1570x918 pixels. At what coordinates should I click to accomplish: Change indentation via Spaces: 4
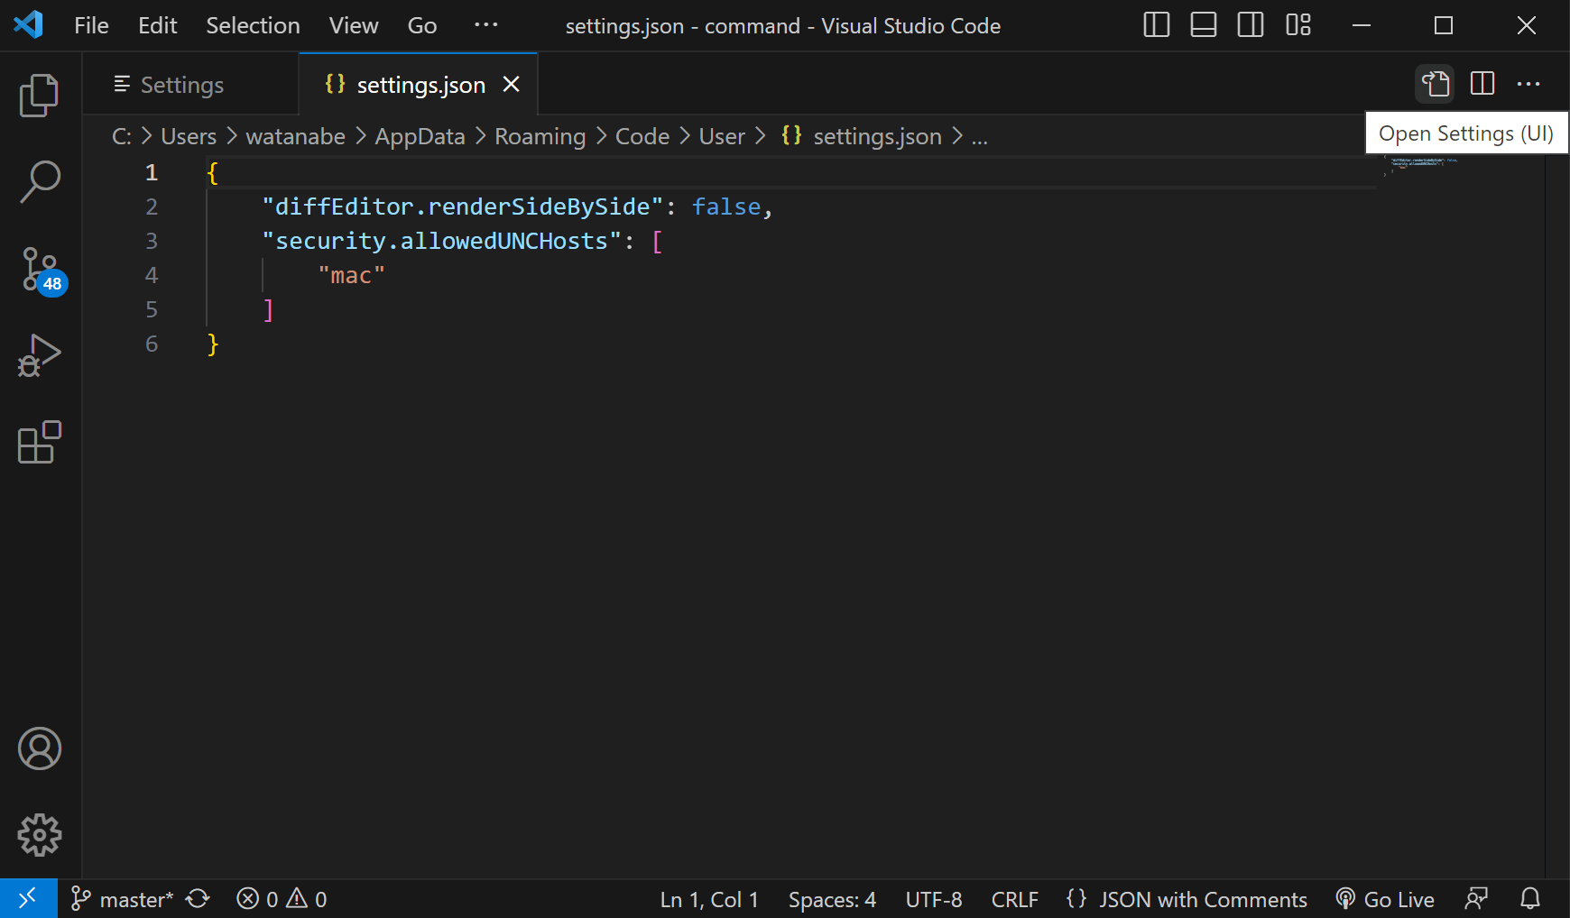click(832, 899)
